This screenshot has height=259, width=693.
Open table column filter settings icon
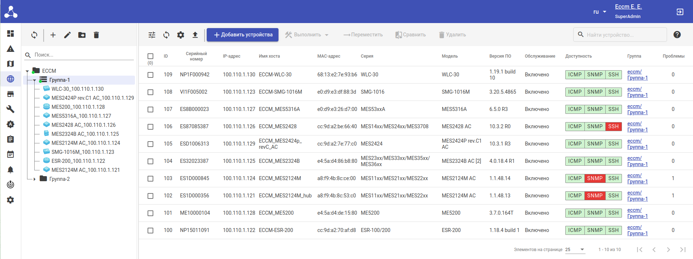[152, 35]
